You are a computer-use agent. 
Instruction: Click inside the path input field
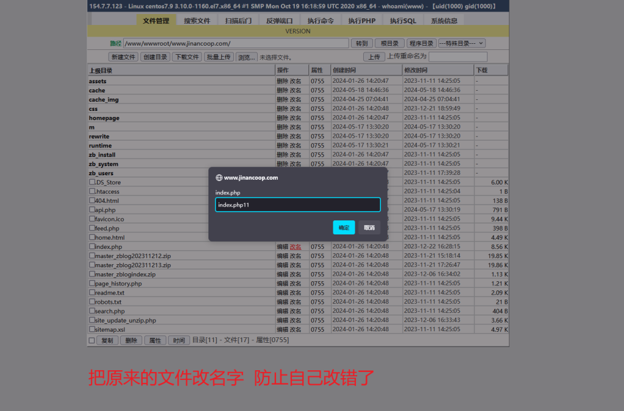tap(236, 43)
